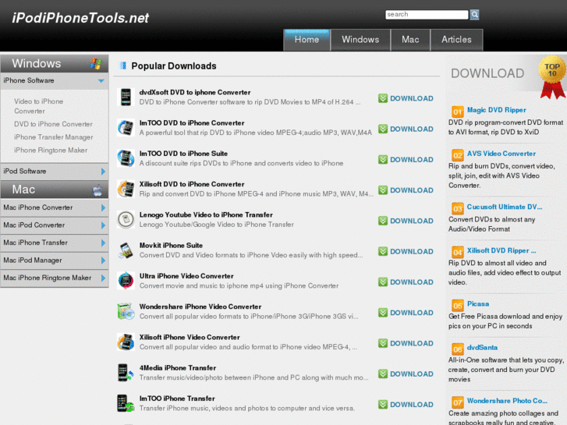This screenshot has width=567, height=425.
Task: Click Xilisoft iPhone Video Converter icon
Action: [x=126, y=342]
